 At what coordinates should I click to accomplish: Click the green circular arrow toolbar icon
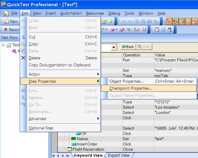110,21
